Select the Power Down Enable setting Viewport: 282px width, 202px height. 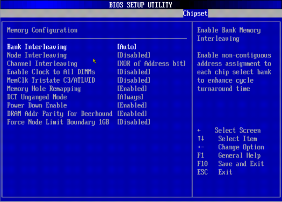click(x=37, y=105)
